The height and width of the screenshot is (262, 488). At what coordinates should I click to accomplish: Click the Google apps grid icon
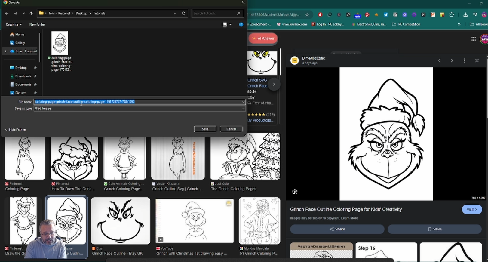(473, 39)
